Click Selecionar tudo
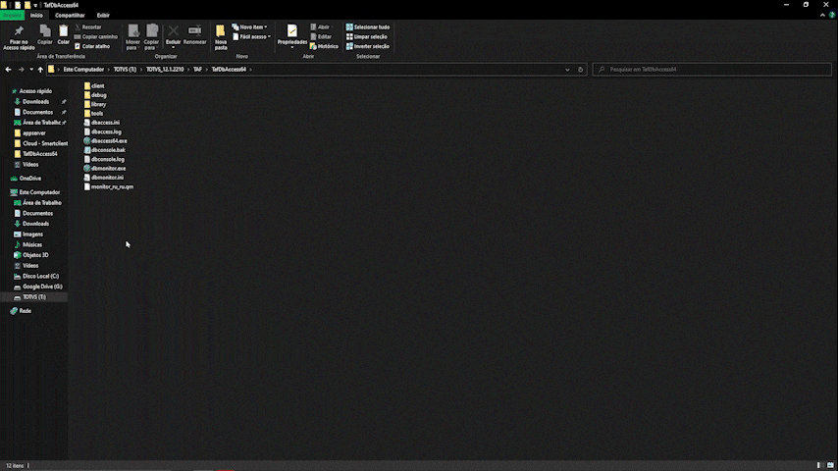Viewport: 838px width, 471px height. coord(368,26)
